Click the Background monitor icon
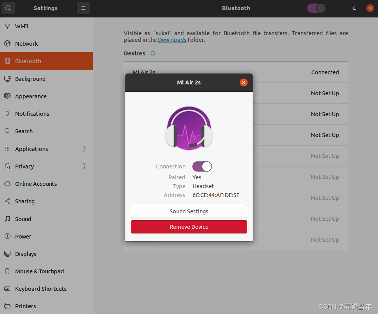Viewport: 378px width, 314px height. (x=7, y=79)
